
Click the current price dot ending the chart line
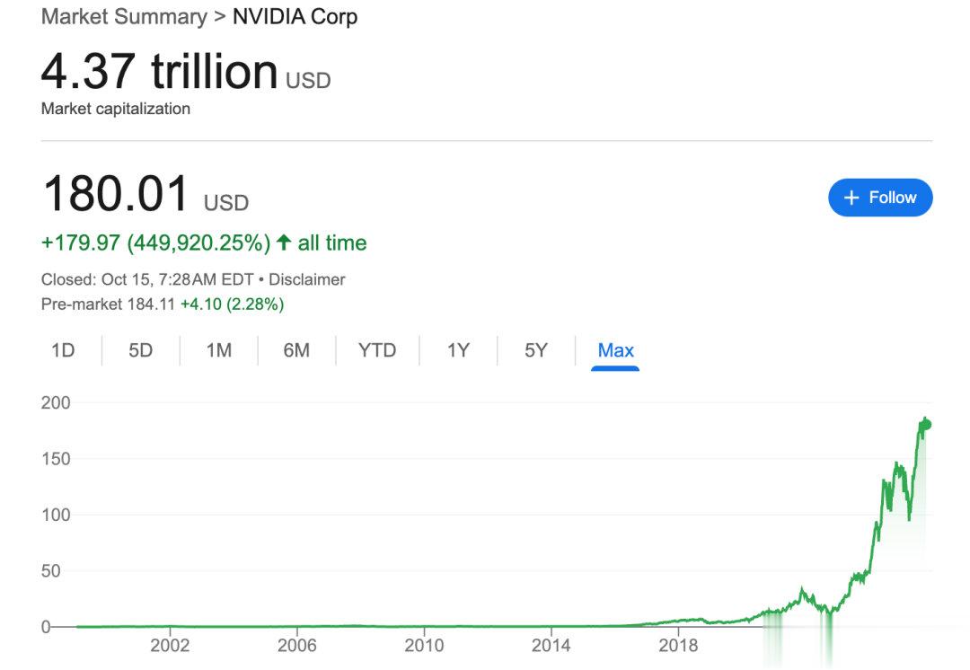[x=927, y=425]
